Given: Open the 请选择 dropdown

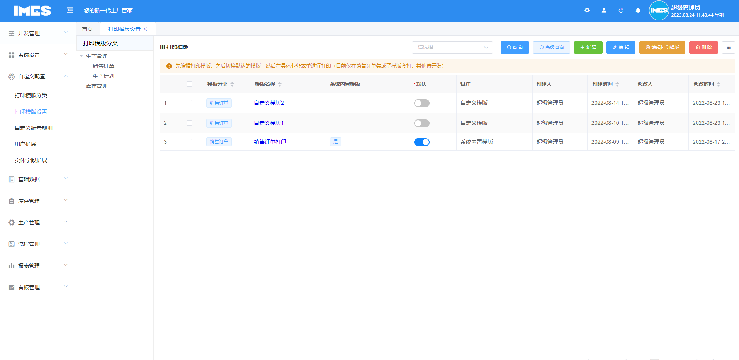Looking at the screenshot, I should click(452, 48).
